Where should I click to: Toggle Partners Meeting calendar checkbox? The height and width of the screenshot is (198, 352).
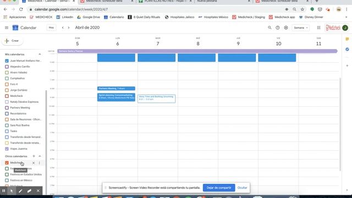tap(7, 108)
